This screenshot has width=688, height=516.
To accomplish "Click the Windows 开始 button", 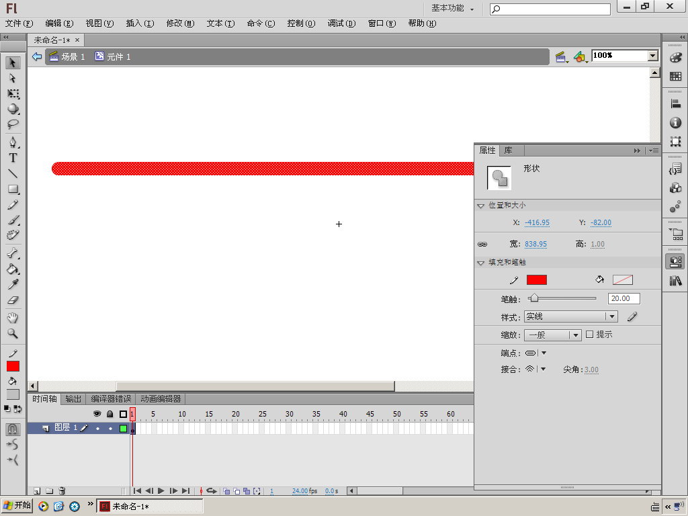I will 17,505.
